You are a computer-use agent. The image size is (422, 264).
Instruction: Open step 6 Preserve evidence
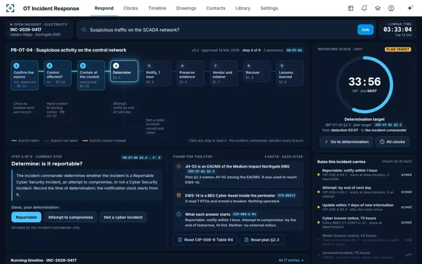point(191,74)
